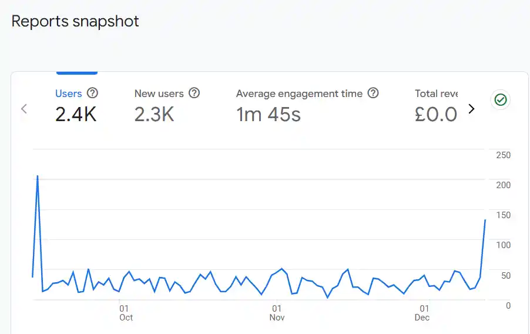This screenshot has height=334, width=530.
Task: Show next metrics with right chevron arrow
Action: 471,109
